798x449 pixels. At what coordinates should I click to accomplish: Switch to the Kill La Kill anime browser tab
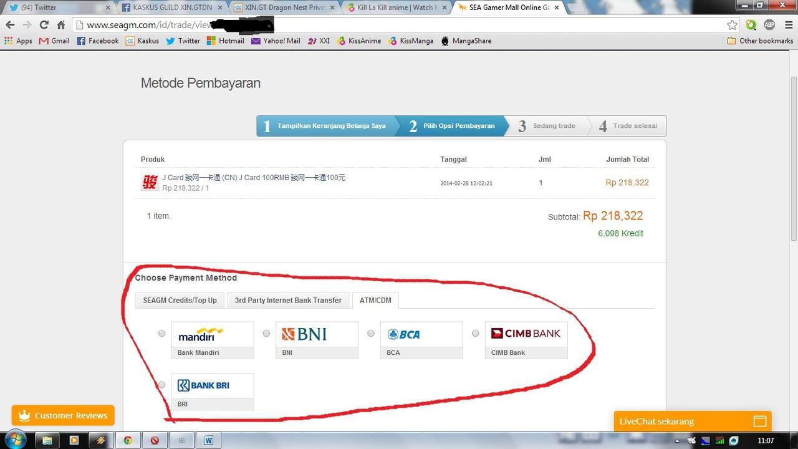pos(393,7)
